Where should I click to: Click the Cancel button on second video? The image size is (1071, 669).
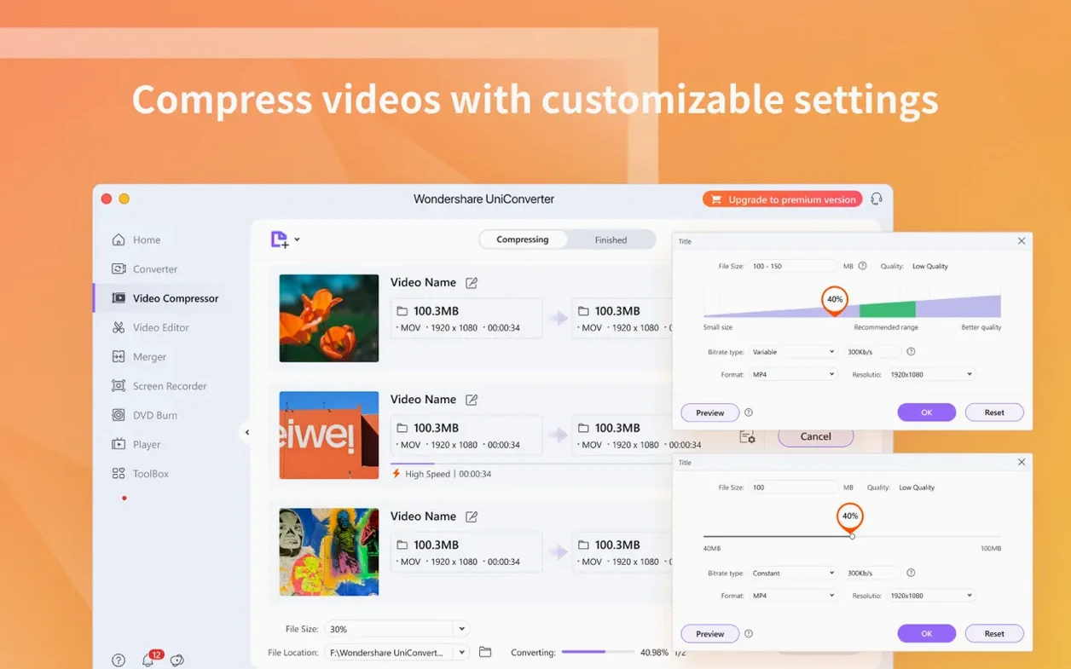click(815, 436)
